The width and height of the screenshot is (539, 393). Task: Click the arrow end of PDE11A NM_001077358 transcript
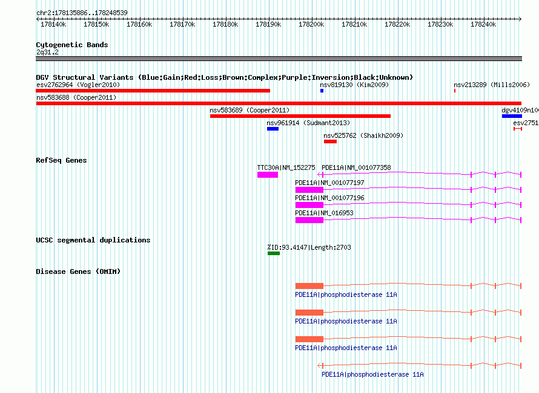320,175
